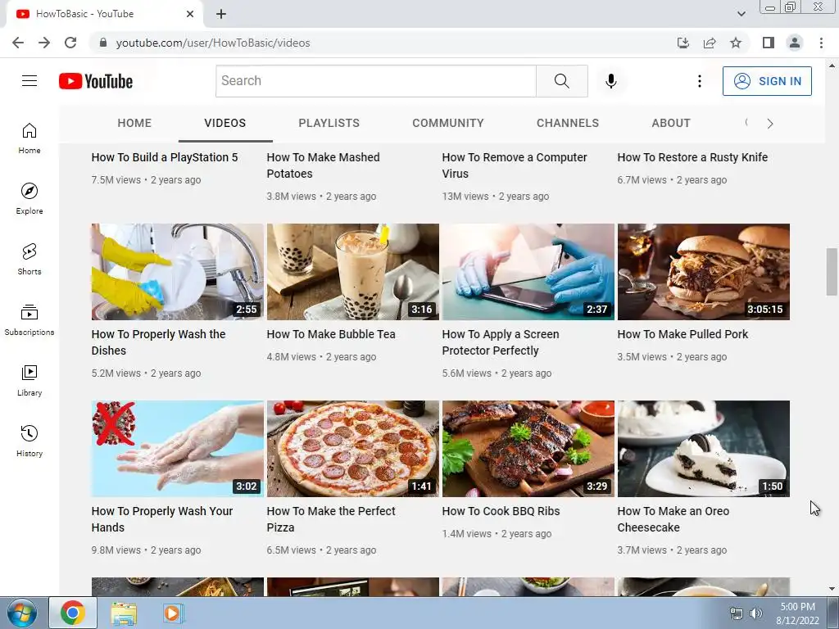Open 'How To Make an Oreo Cheesecake' title
Image resolution: width=839 pixels, height=629 pixels.
[x=673, y=519]
